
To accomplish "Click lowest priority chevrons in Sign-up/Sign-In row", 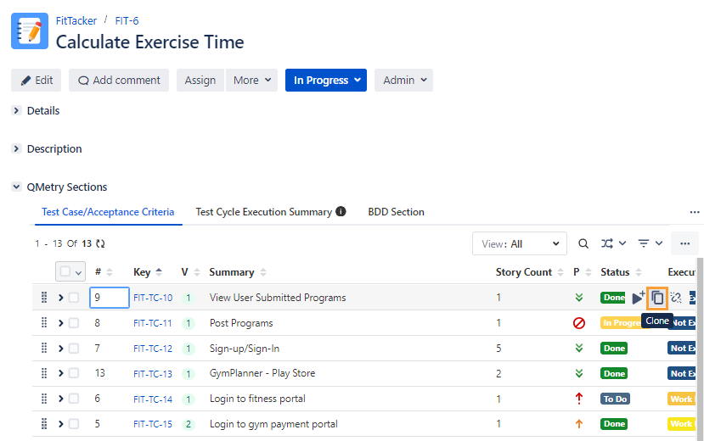I will [x=579, y=349].
